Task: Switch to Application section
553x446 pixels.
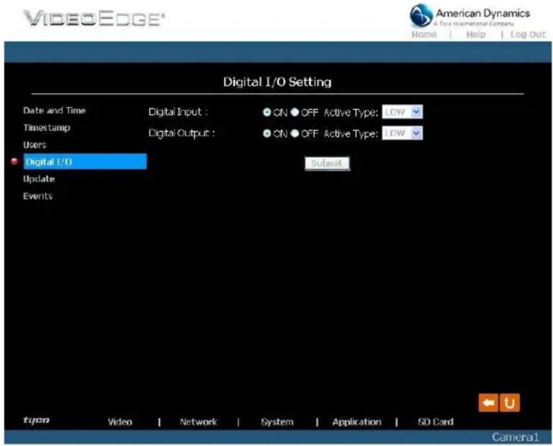Action: [x=357, y=422]
